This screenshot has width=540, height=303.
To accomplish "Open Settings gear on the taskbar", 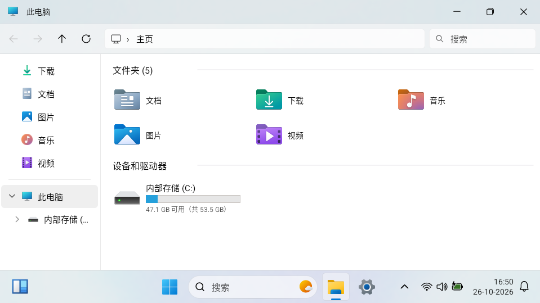I will (367, 287).
